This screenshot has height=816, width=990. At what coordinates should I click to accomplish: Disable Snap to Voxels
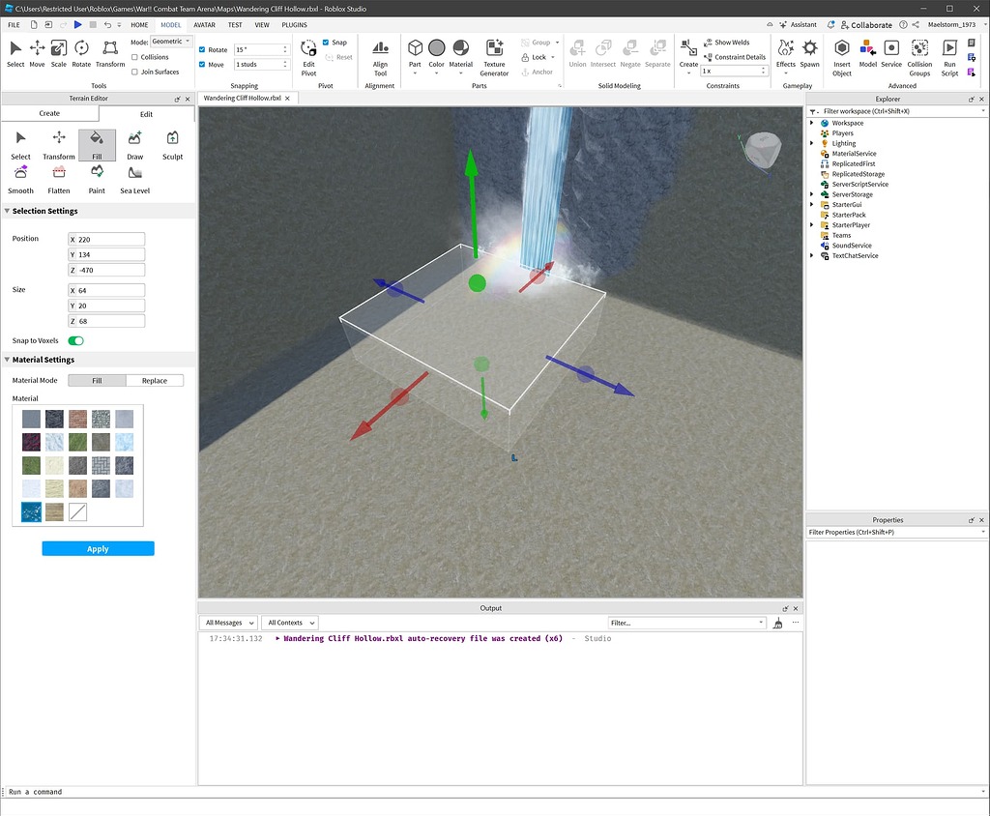75,340
